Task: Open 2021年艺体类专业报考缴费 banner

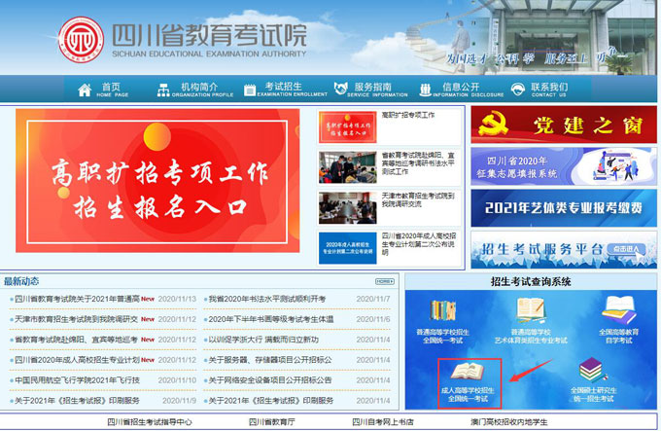Action: (563, 207)
